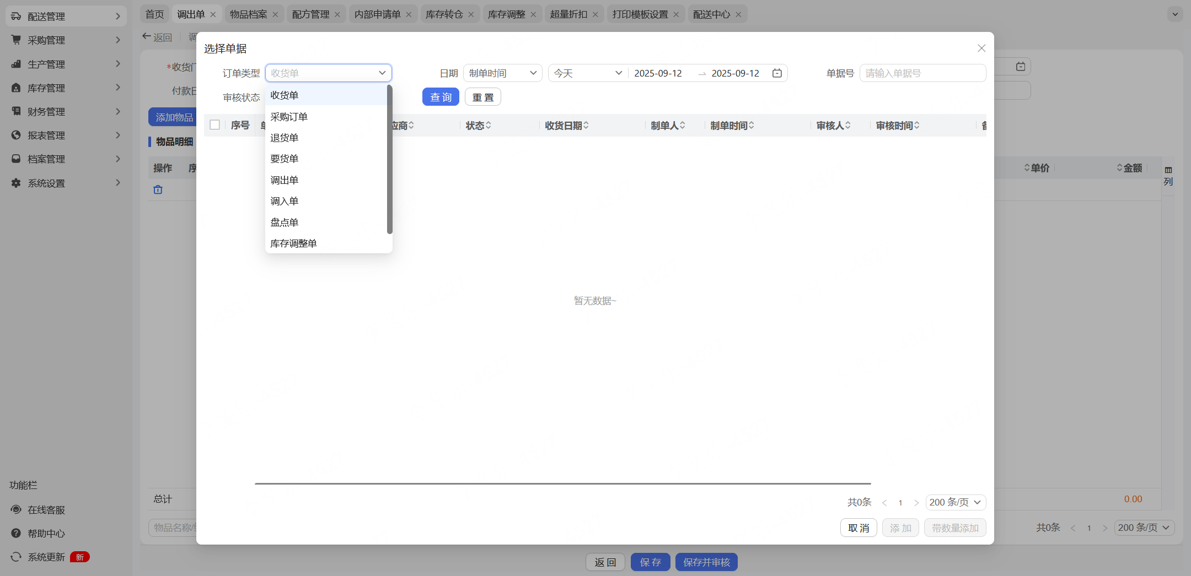Sort by 状态 column
This screenshot has width=1191, height=576.
tap(489, 126)
